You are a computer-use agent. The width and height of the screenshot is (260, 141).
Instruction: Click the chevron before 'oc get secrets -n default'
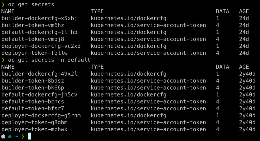click(x=3, y=60)
